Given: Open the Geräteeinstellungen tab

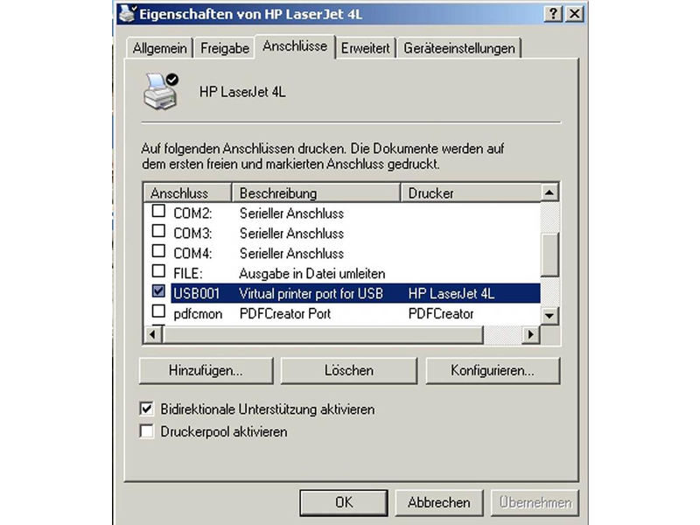Looking at the screenshot, I should tap(459, 48).
